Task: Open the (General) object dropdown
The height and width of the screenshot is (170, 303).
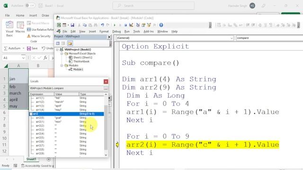Action: pos(232,38)
